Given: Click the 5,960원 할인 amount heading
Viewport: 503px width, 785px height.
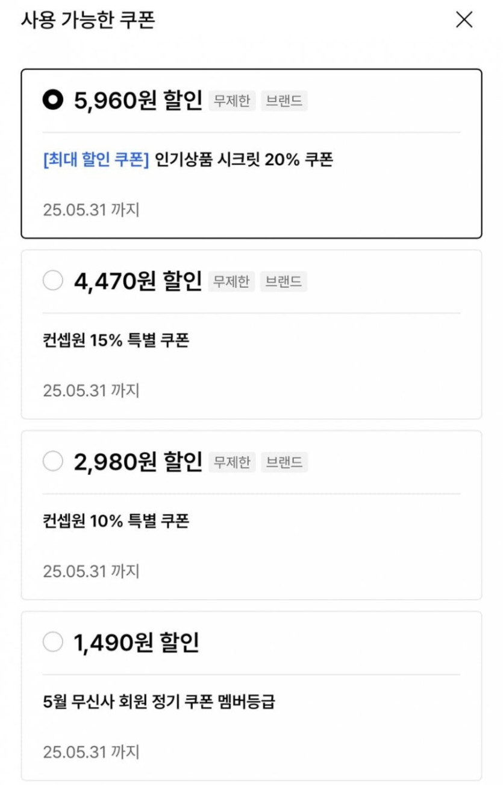Looking at the screenshot, I should [138, 101].
